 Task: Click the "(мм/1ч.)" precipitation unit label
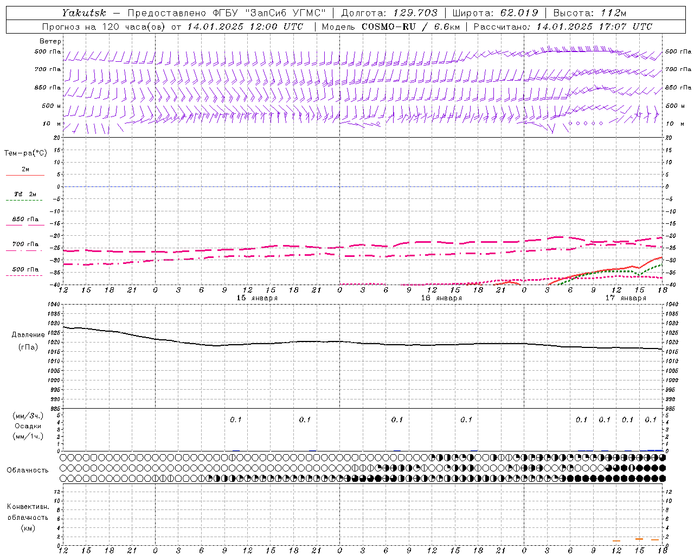tap(28, 436)
